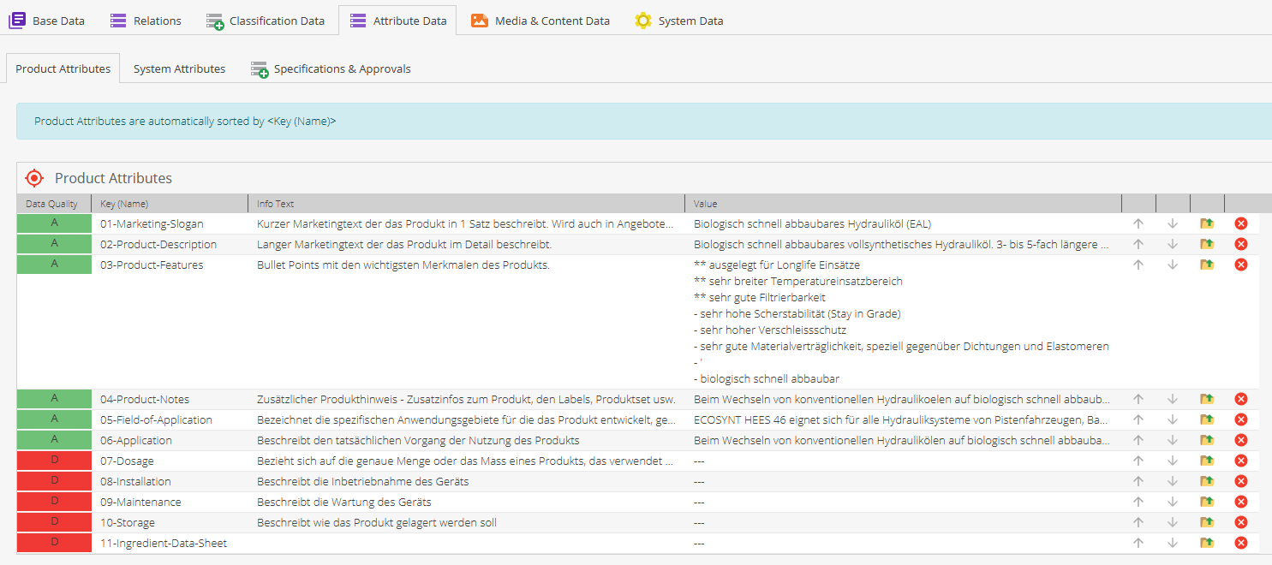Remove the 07-Dosage attribute with red X
1272x565 pixels.
(1240, 461)
